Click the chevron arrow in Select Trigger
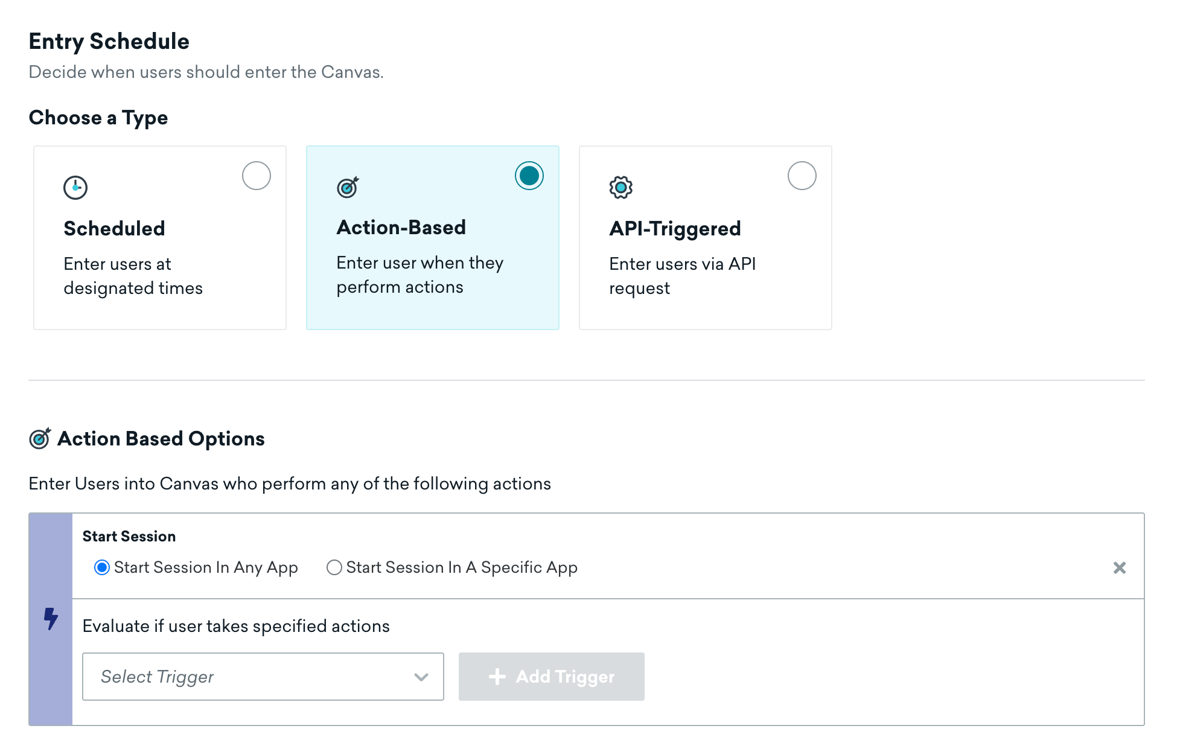Screen dimensions: 1177x746 point(421,677)
